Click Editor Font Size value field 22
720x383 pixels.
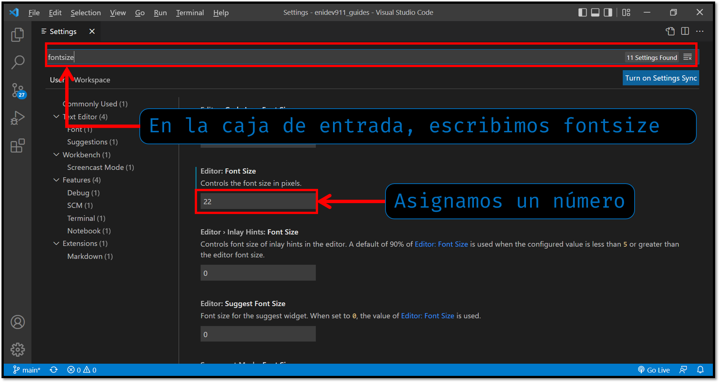[x=258, y=201]
